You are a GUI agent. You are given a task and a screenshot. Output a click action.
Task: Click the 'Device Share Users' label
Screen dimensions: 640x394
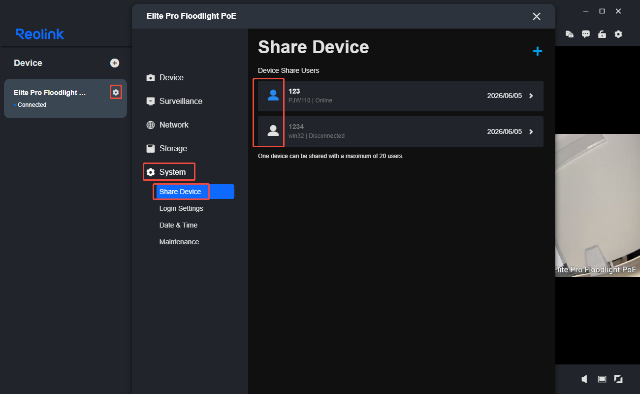[x=288, y=70]
